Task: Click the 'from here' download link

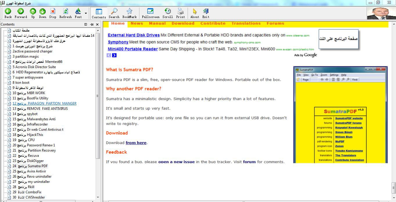Action: click(x=136, y=143)
